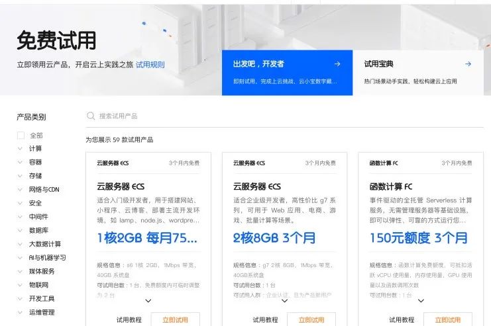Image resolution: width=491 pixels, height=326 pixels.
Task: Select the 物联网 category label
Action: [x=38, y=285]
